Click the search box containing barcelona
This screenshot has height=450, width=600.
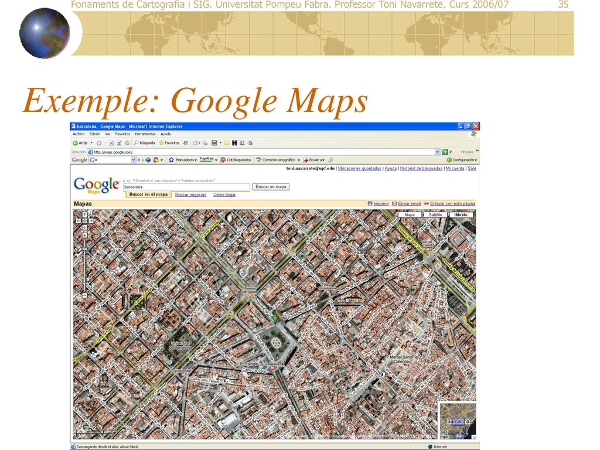[x=186, y=187]
